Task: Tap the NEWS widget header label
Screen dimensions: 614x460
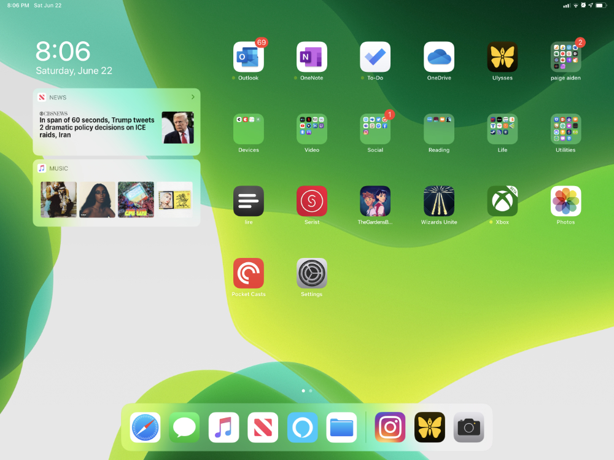Action: pyautogui.click(x=58, y=97)
